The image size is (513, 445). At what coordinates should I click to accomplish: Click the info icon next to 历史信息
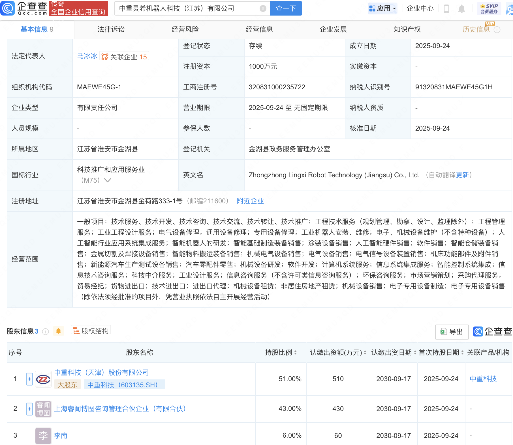pyautogui.click(x=497, y=30)
